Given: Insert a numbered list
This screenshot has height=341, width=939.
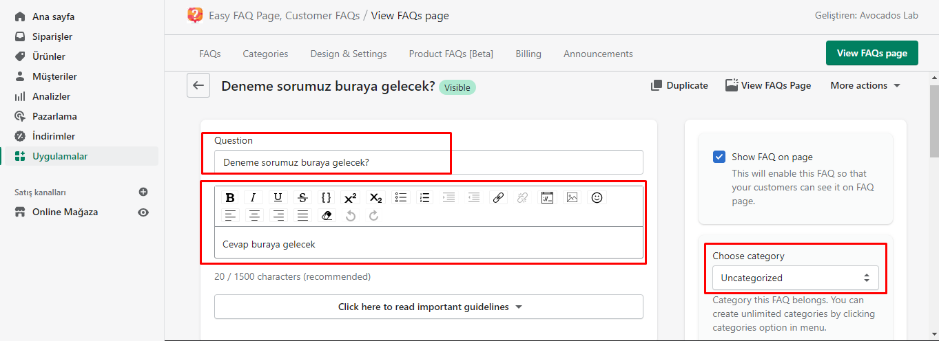Looking at the screenshot, I should [x=424, y=198].
